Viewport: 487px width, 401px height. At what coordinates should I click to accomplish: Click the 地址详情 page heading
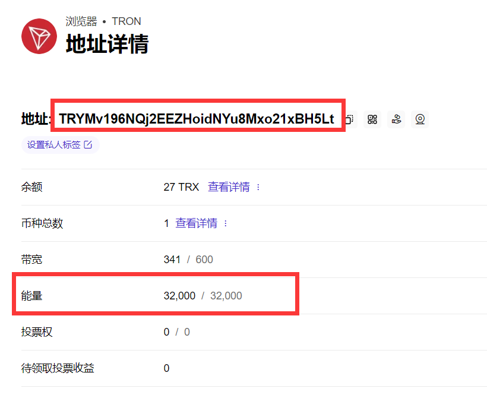[107, 44]
